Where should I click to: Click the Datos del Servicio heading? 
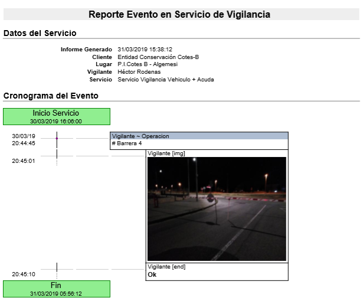click(x=40, y=33)
